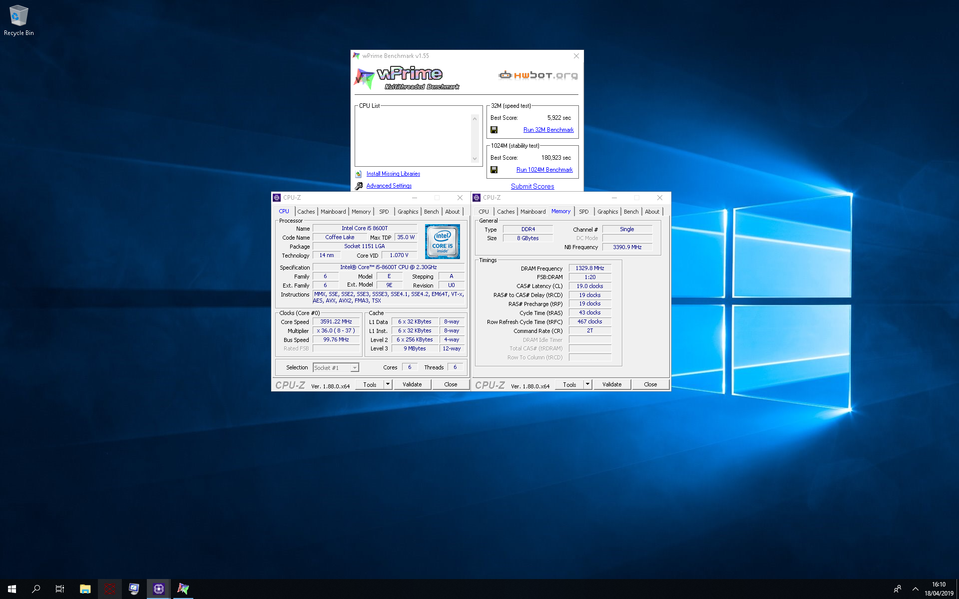The height and width of the screenshot is (599, 959).
Task: Click the Show desktop strip at taskbar end
Action: click(957, 589)
